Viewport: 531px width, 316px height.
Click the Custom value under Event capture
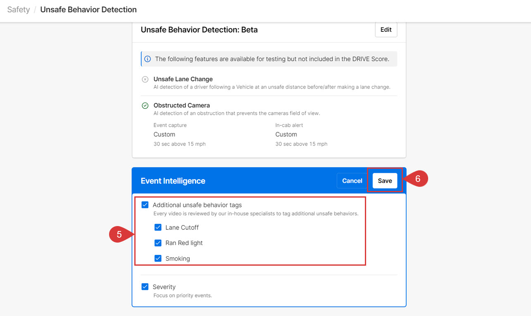tap(164, 134)
